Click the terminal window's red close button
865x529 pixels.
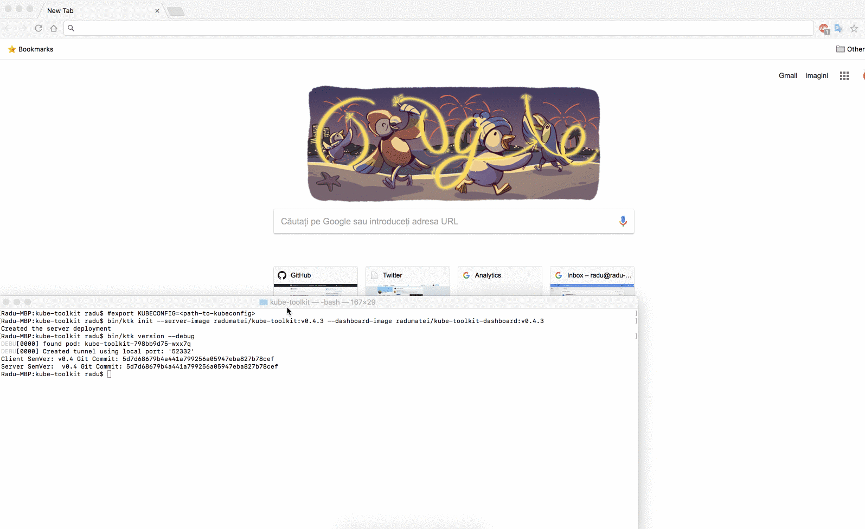point(6,302)
